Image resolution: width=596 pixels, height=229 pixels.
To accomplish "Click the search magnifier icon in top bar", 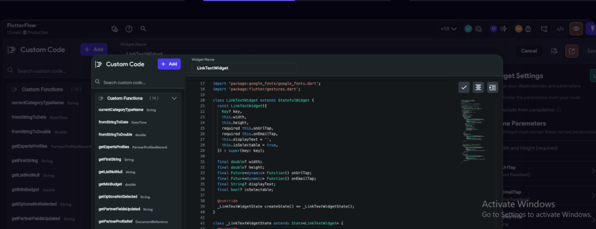I will (x=143, y=28).
